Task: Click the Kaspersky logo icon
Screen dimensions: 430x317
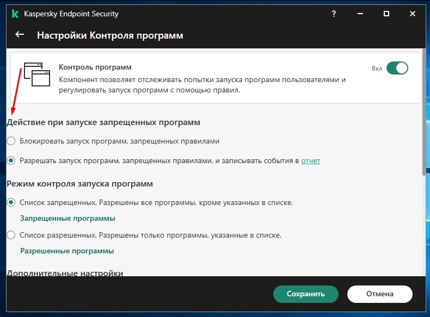Action: 13,13
